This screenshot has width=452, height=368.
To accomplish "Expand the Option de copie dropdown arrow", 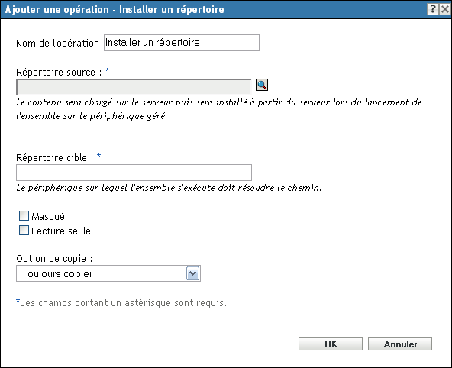I will (x=192, y=273).
